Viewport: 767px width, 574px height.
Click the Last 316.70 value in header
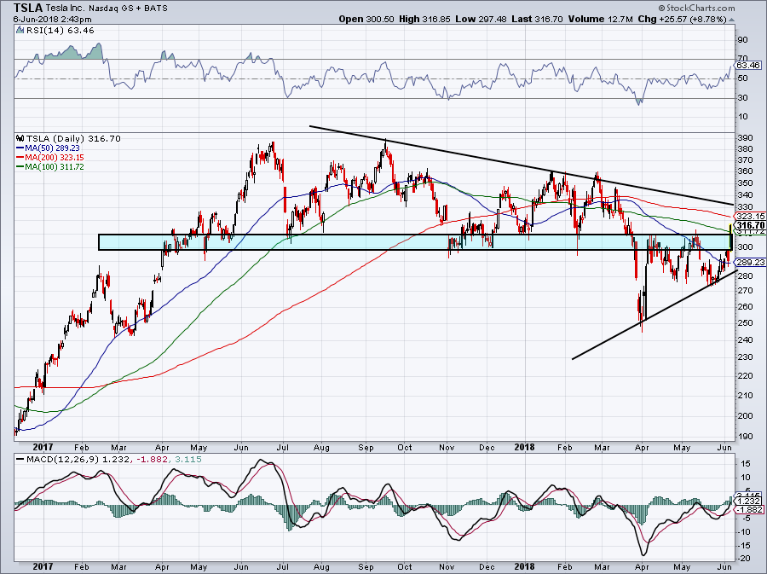(537, 19)
